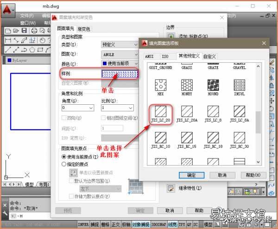Toggle 正交 mode in status bar
Viewport: 278px width, 229px height.
(115, 224)
